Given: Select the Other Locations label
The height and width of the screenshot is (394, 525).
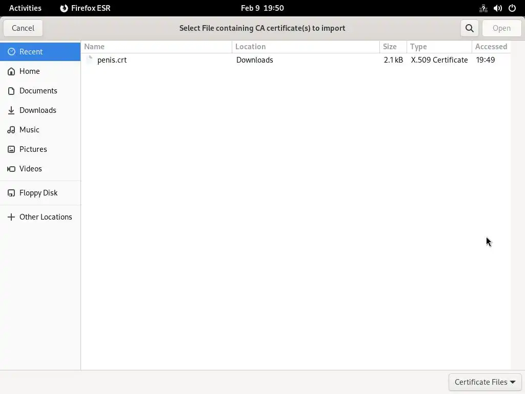Looking at the screenshot, I should tap(46, 217).
